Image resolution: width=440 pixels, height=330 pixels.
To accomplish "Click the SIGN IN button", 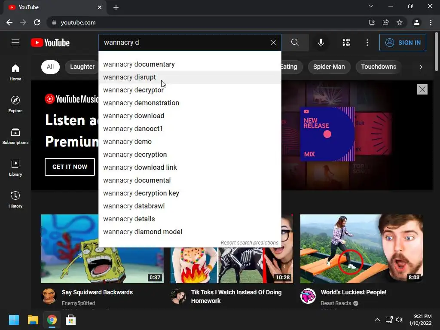I will [x=403, y=43].
